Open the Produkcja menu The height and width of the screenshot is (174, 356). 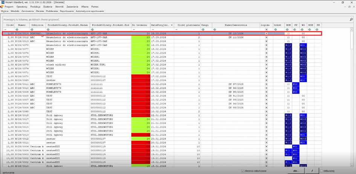(35, 7)
